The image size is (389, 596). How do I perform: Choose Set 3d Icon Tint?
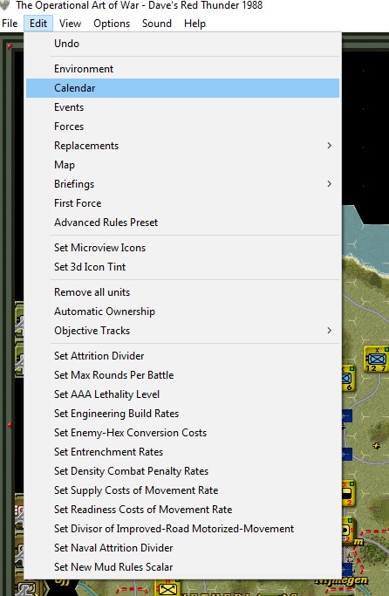pos(182,267)
